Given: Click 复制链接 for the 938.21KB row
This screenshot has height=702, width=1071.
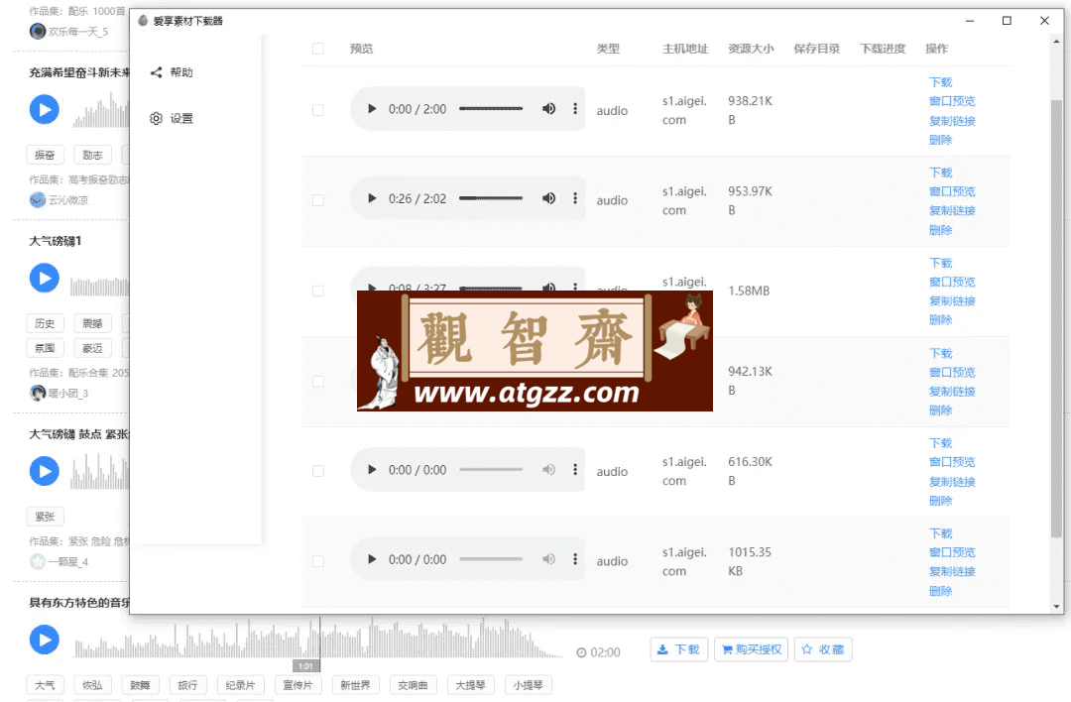Looking at the screenshot, I should coord(952,121).
